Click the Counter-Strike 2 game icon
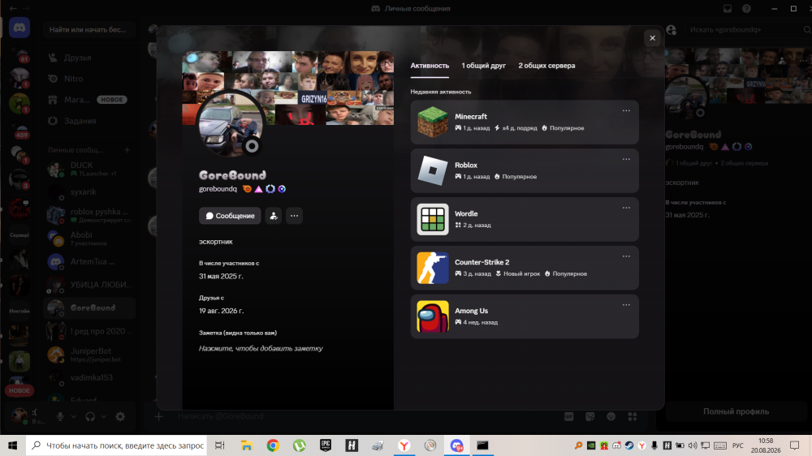This screenshot has height=456, width=812. (433, 268)
